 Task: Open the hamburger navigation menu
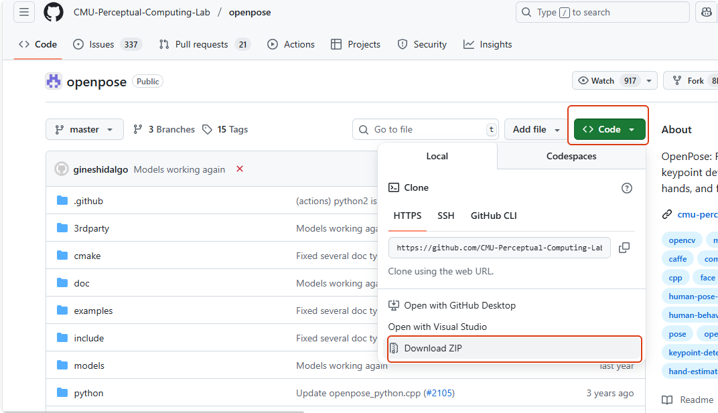coord(24,12)
